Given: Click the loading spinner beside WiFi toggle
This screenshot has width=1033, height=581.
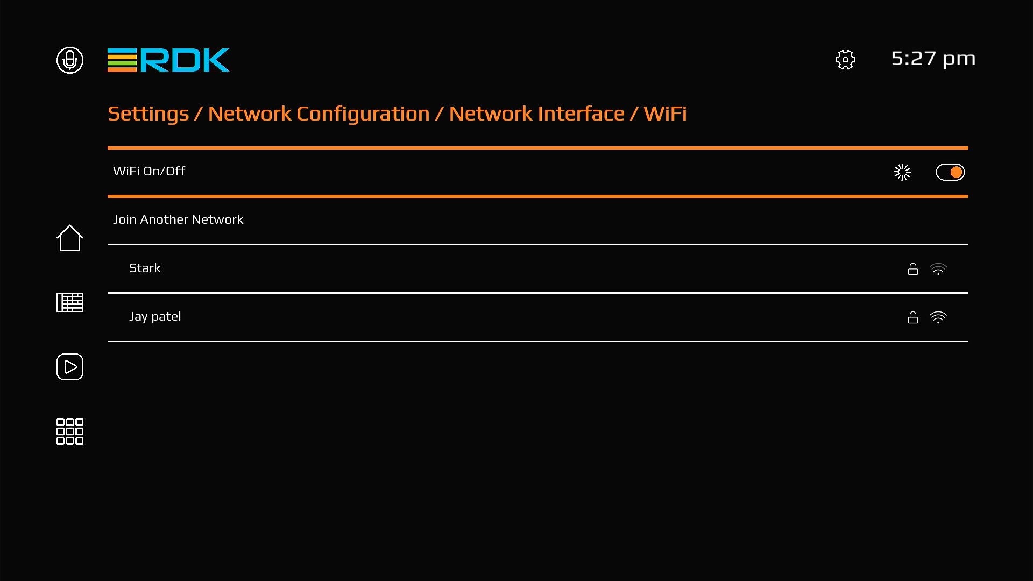Looking at the screenshot, I should coord(902,172).
